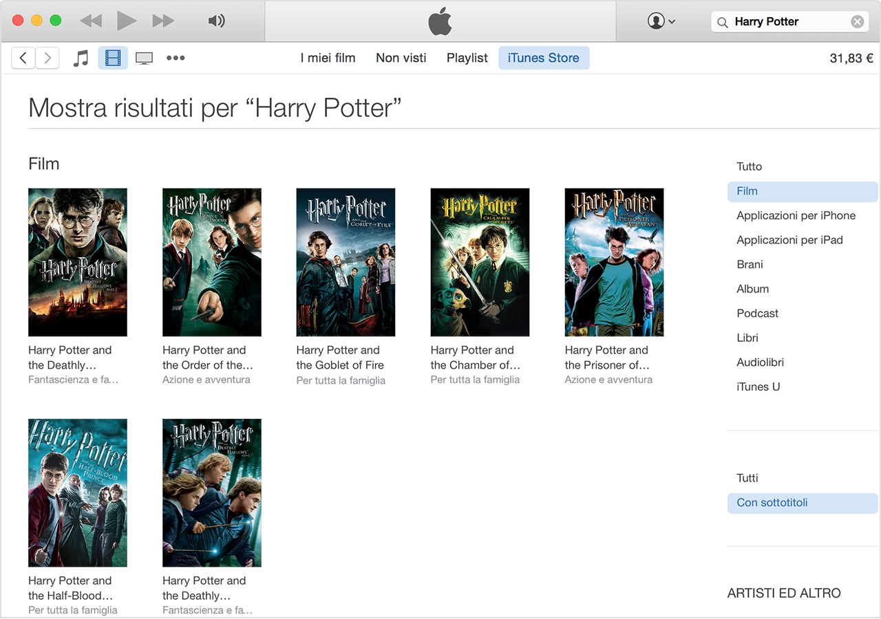Click title 'Harry Potter and the Chamber of…'
The width and height of the screenshot is (881, 619).
point(476,358)
